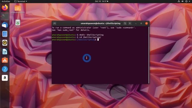Click the Terminal vertical scrollbar
Screen dimensions: 192x108
click(149, 55)
